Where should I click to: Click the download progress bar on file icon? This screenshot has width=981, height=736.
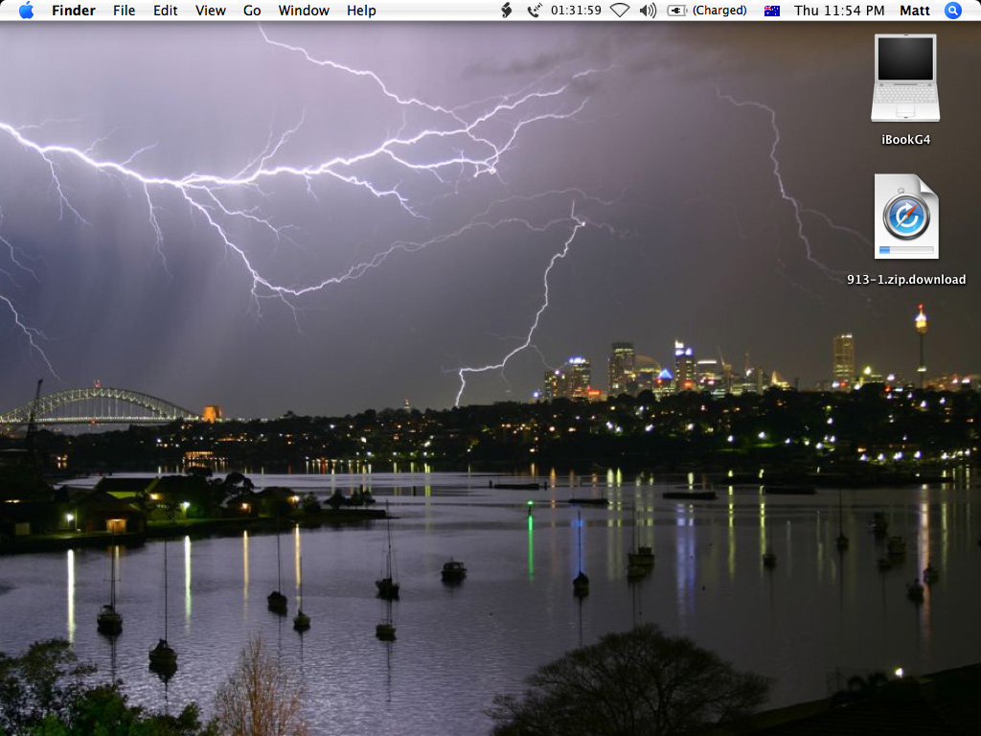click(906, 250)
